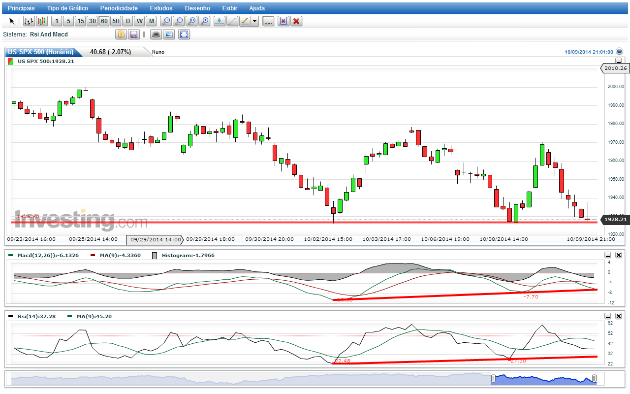Image resolution: width=630 pixels, height=394 pixels.
Task: Click the zoom in magnifier icon
Action: tap(166, 21)
